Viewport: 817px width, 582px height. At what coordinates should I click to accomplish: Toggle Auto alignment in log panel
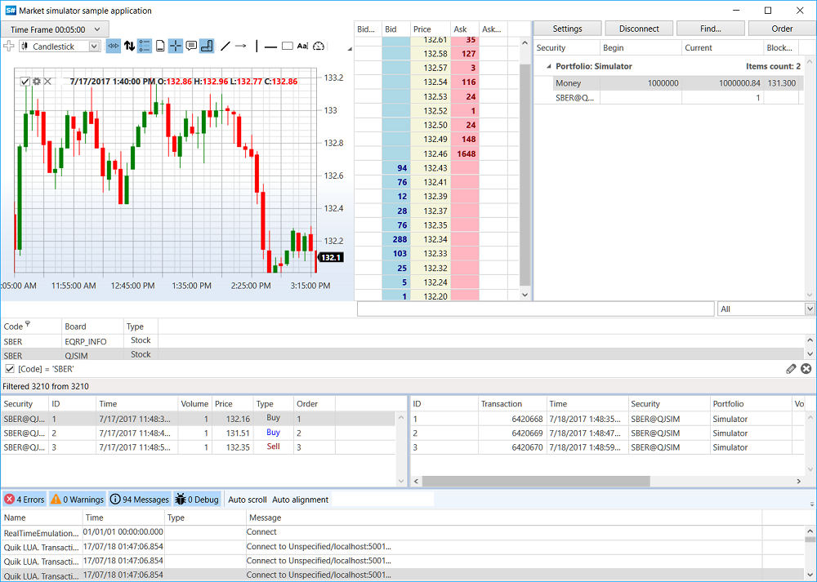coord(300,500)
